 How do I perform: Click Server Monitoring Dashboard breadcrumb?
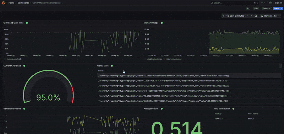click(47, 3)
